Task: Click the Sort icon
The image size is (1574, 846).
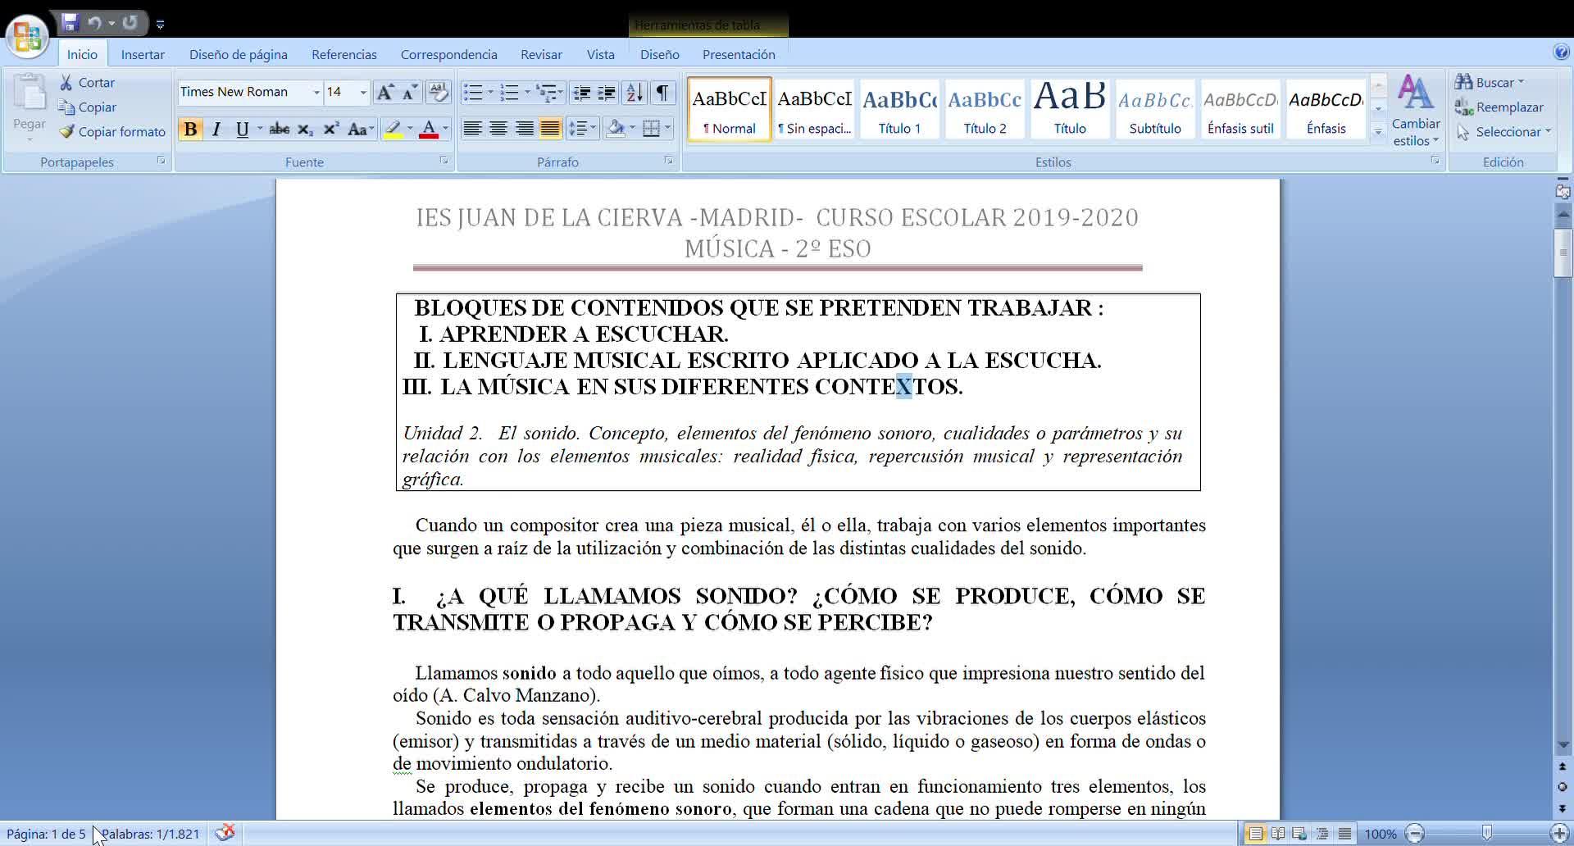Action: pos(635,92)
